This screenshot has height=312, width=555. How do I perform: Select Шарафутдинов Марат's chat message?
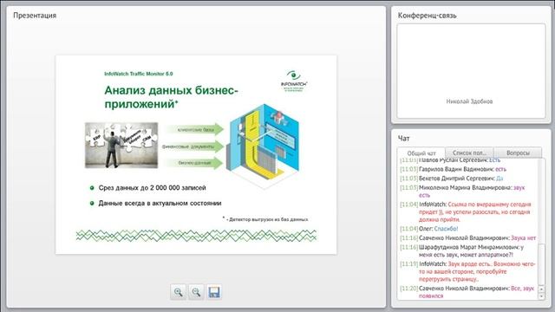[x=462, y=250]
